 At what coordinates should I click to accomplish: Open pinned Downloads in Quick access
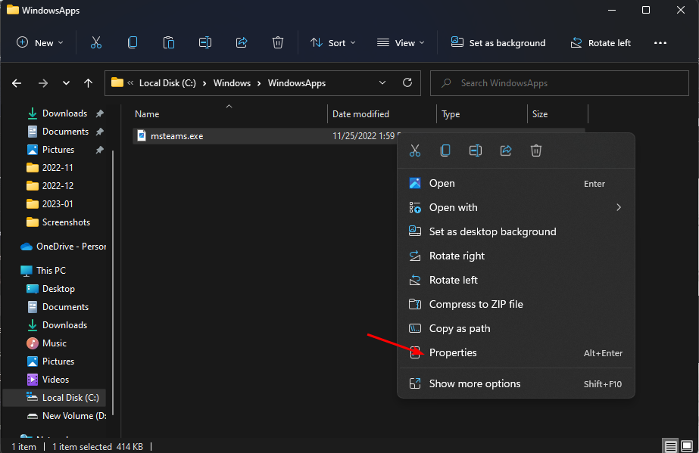pos(64,113)
